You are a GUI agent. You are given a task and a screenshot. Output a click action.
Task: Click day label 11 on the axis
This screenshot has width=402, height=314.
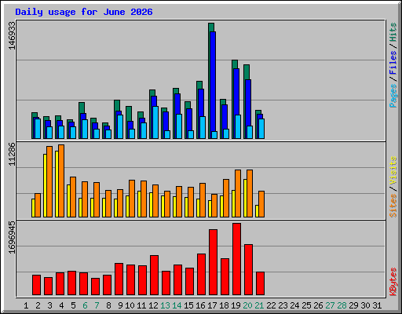point(141,305)
